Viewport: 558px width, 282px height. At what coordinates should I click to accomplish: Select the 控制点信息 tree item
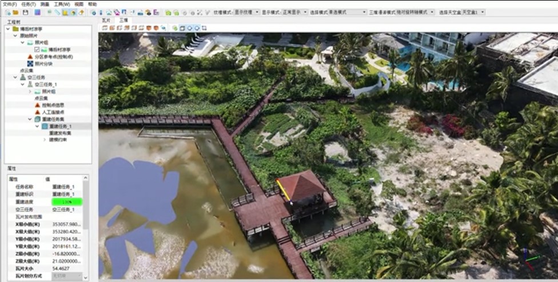click(53, 105)
